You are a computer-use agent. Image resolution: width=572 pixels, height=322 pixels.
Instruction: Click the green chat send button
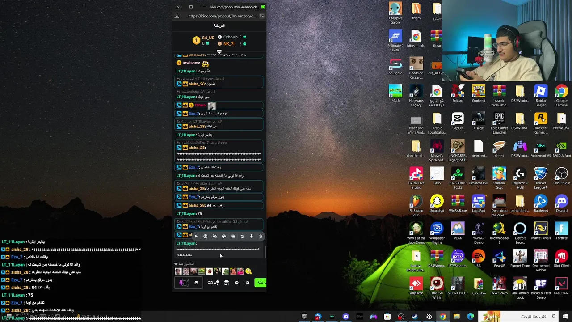coord(261,283)
